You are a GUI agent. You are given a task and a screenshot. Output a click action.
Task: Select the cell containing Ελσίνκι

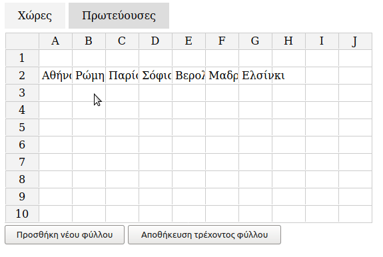click(256, 75)
